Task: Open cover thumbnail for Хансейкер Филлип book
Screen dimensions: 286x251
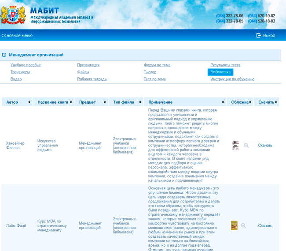Action: pyautogui.click(x=235, y=146)
